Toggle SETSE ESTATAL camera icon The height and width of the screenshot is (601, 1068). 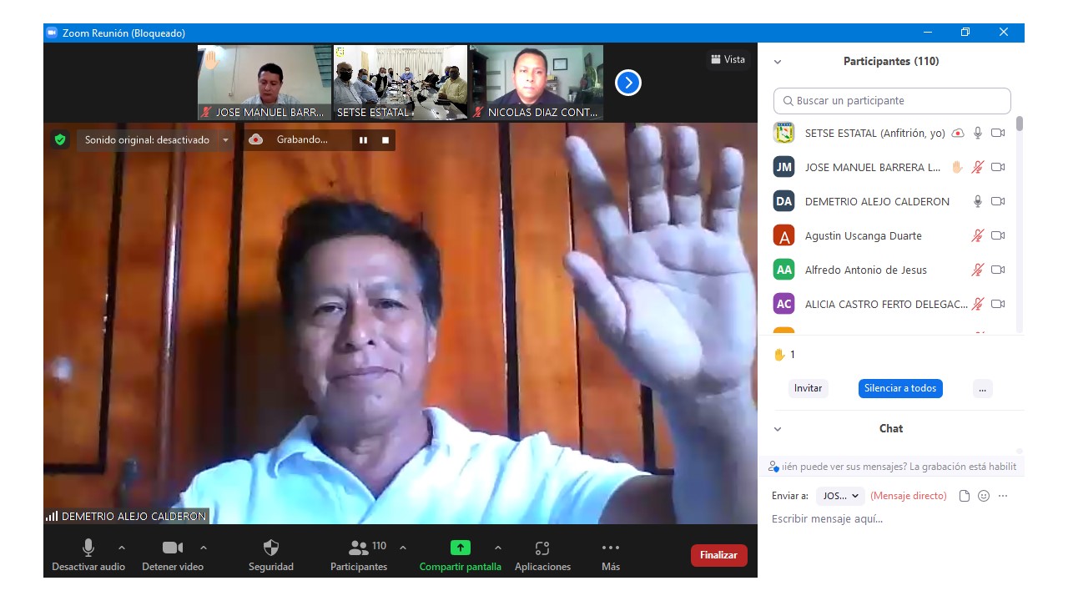[998, 134]
